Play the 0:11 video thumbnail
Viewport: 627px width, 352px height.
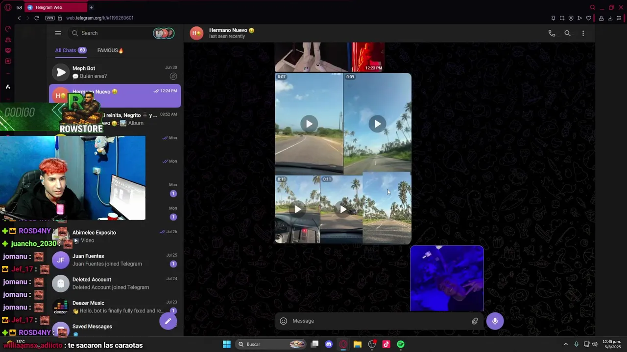tap(343, 209)
